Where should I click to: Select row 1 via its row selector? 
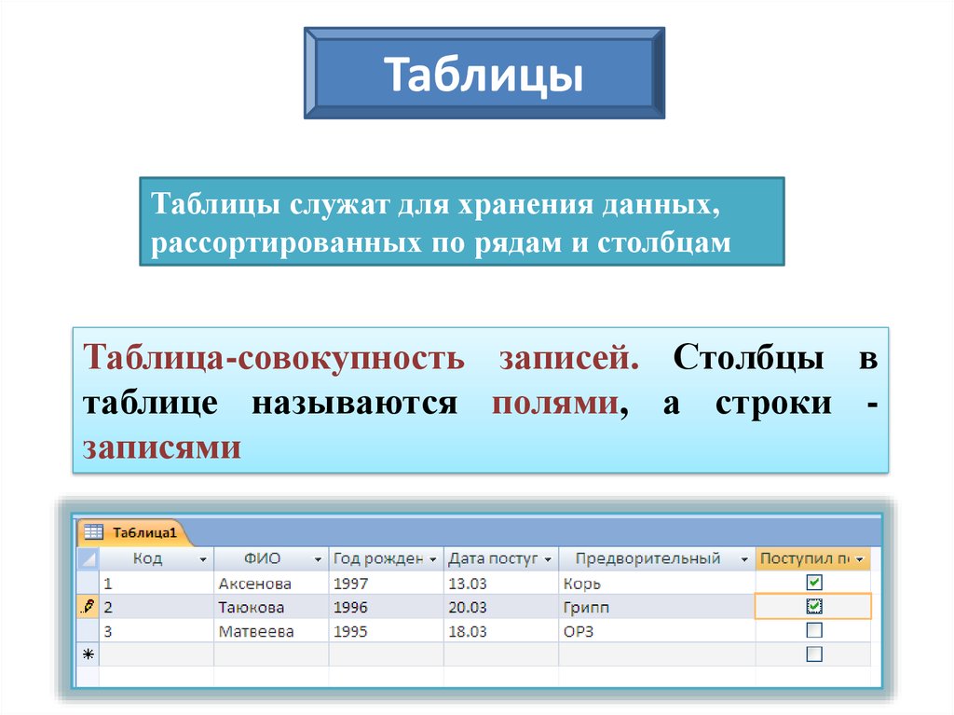[x=88, y=584]
